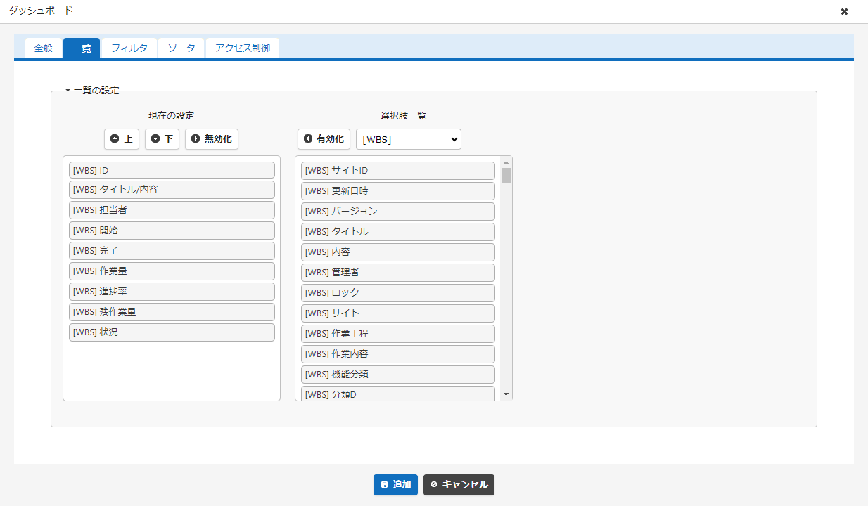868x506 pixels.
Task: Move selected column up with 上 button
Action: coord(122,139)
